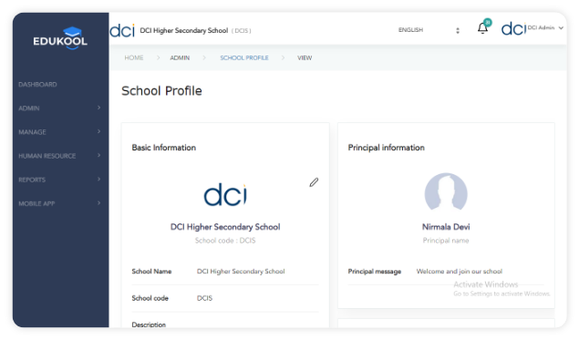The height and width of the screenshot is (340, 579).
Task: Click the 'School Name' field label
Action: (151, 272)
